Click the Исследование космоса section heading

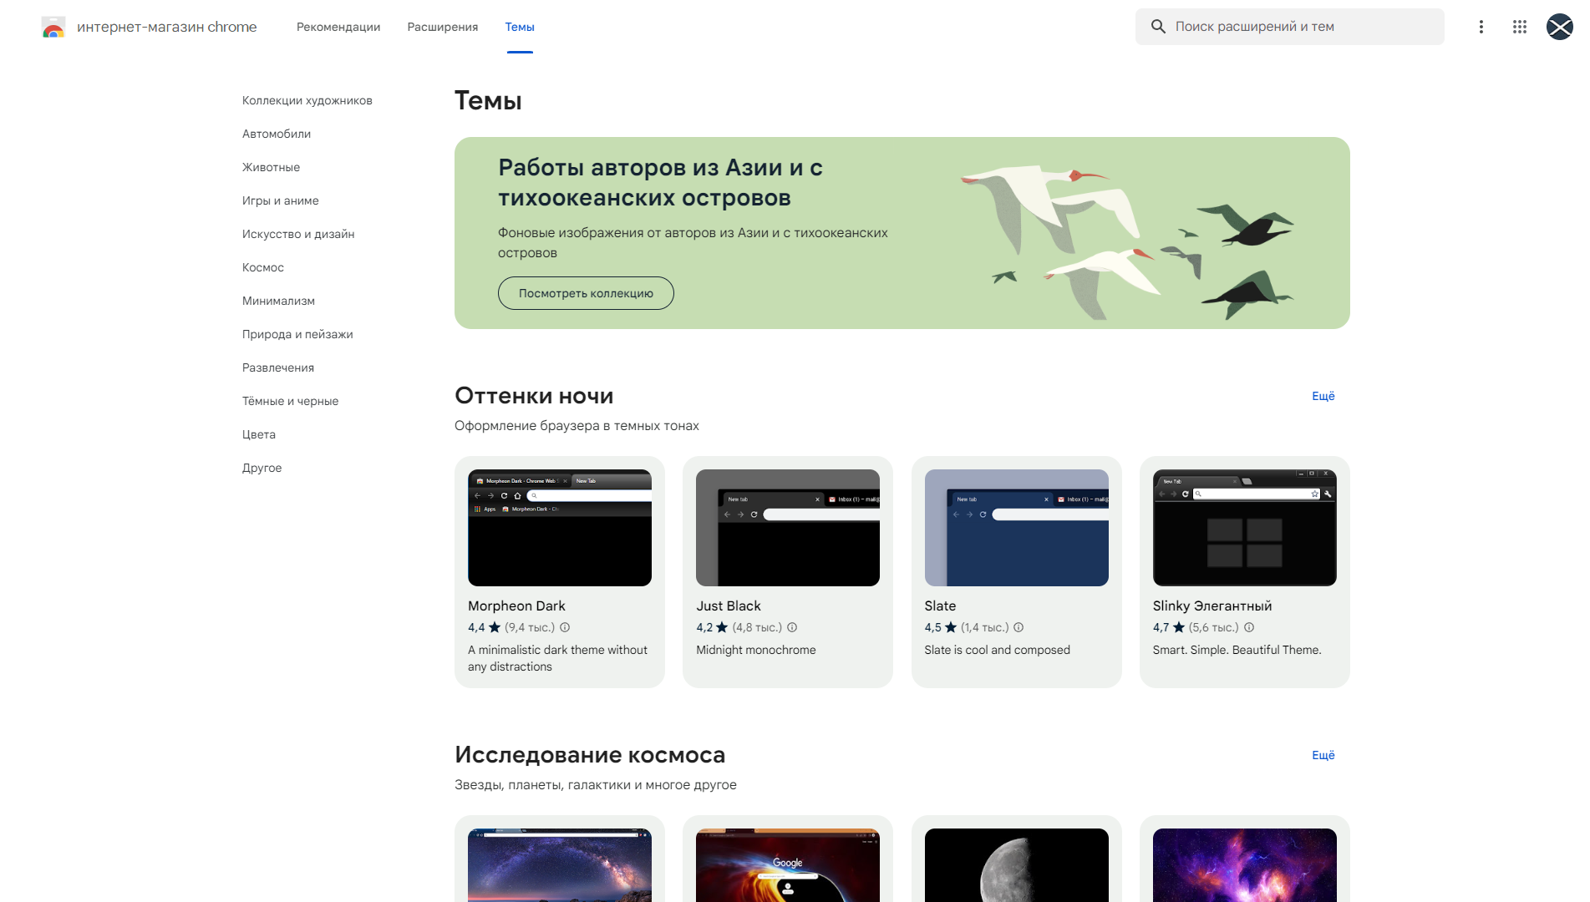tap(590, 755)
